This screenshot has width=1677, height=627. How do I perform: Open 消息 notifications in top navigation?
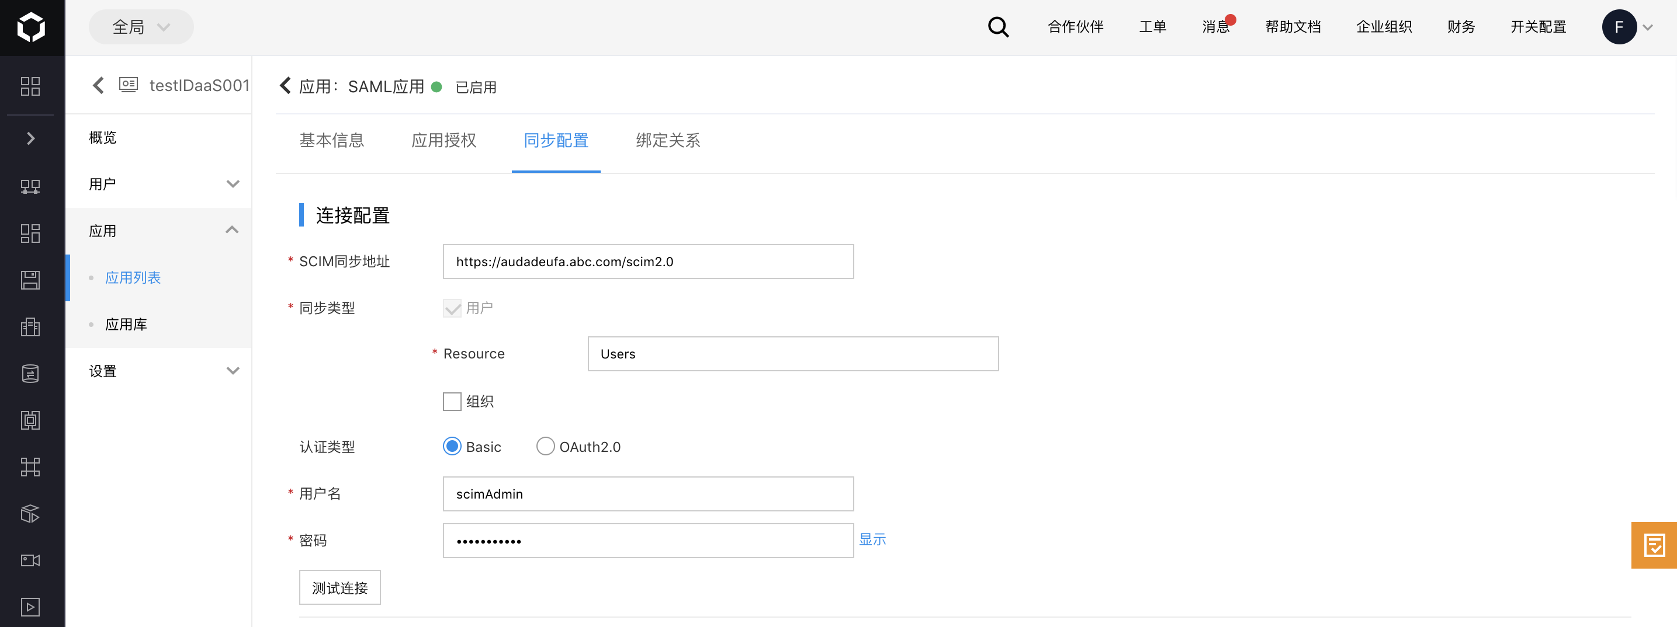(x=1216, y=27)
